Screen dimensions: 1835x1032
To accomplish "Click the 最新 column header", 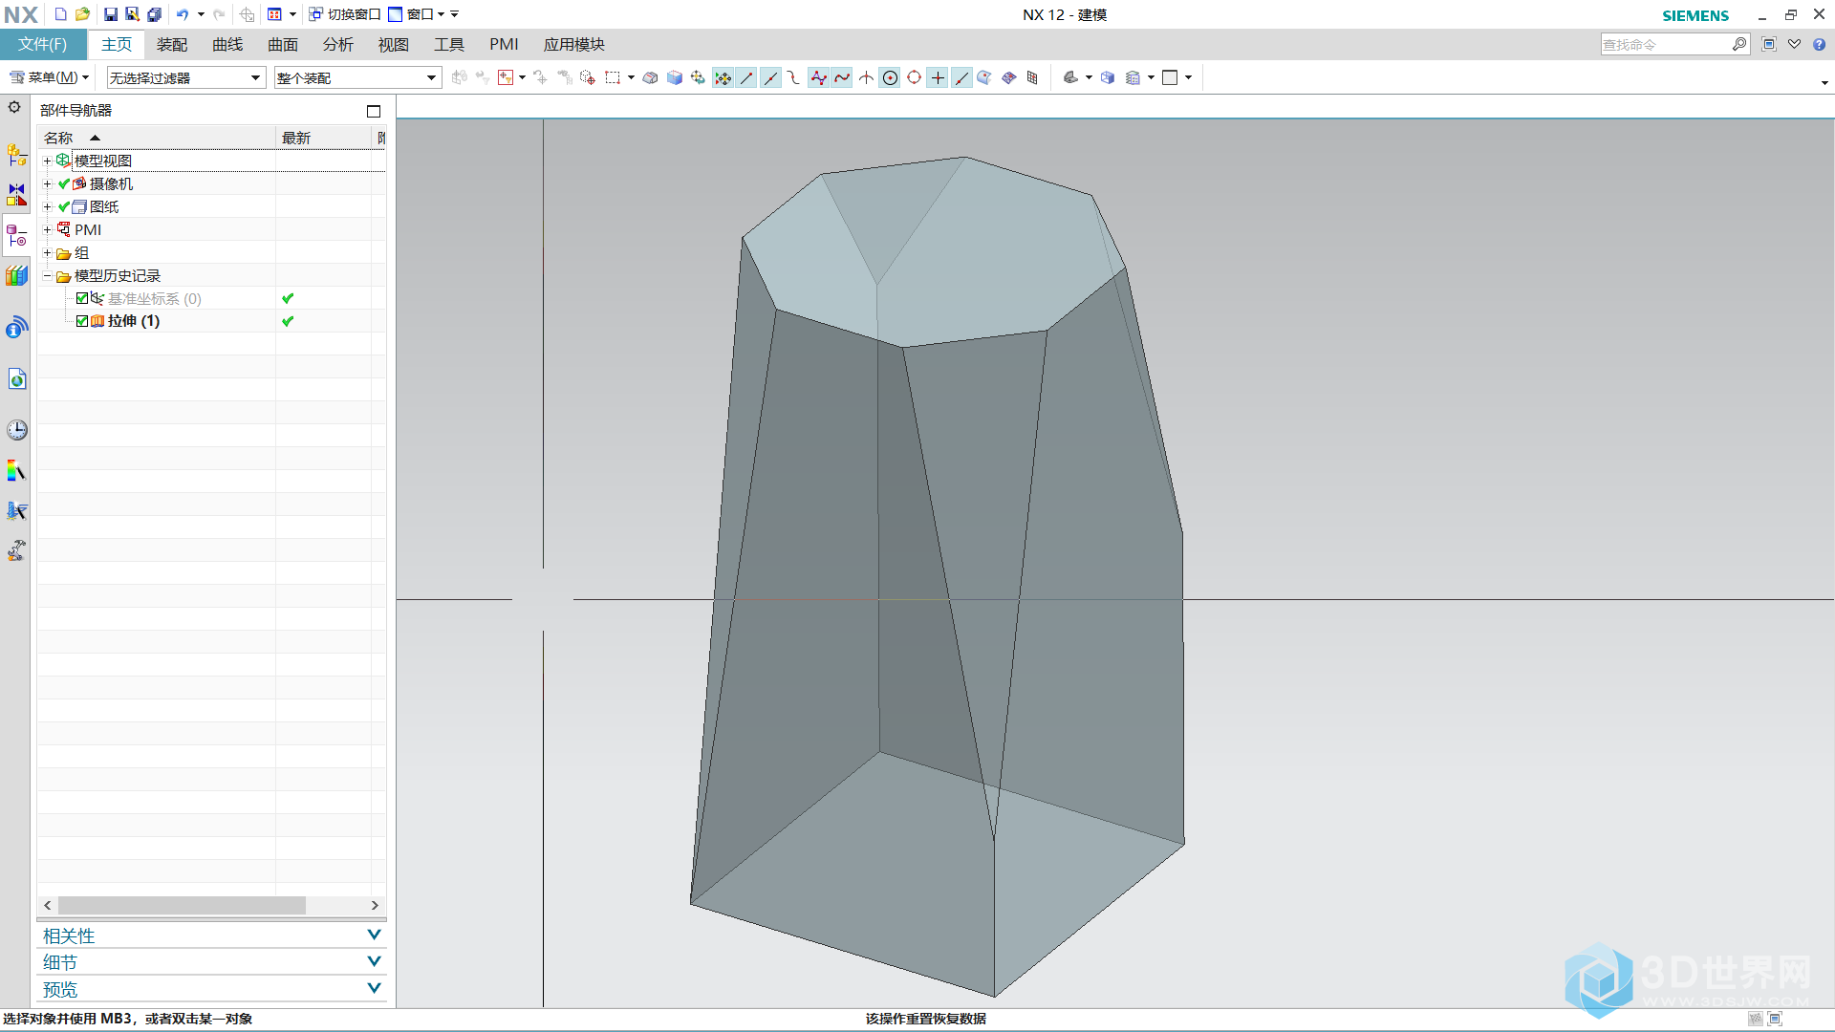I will point(324,138).
